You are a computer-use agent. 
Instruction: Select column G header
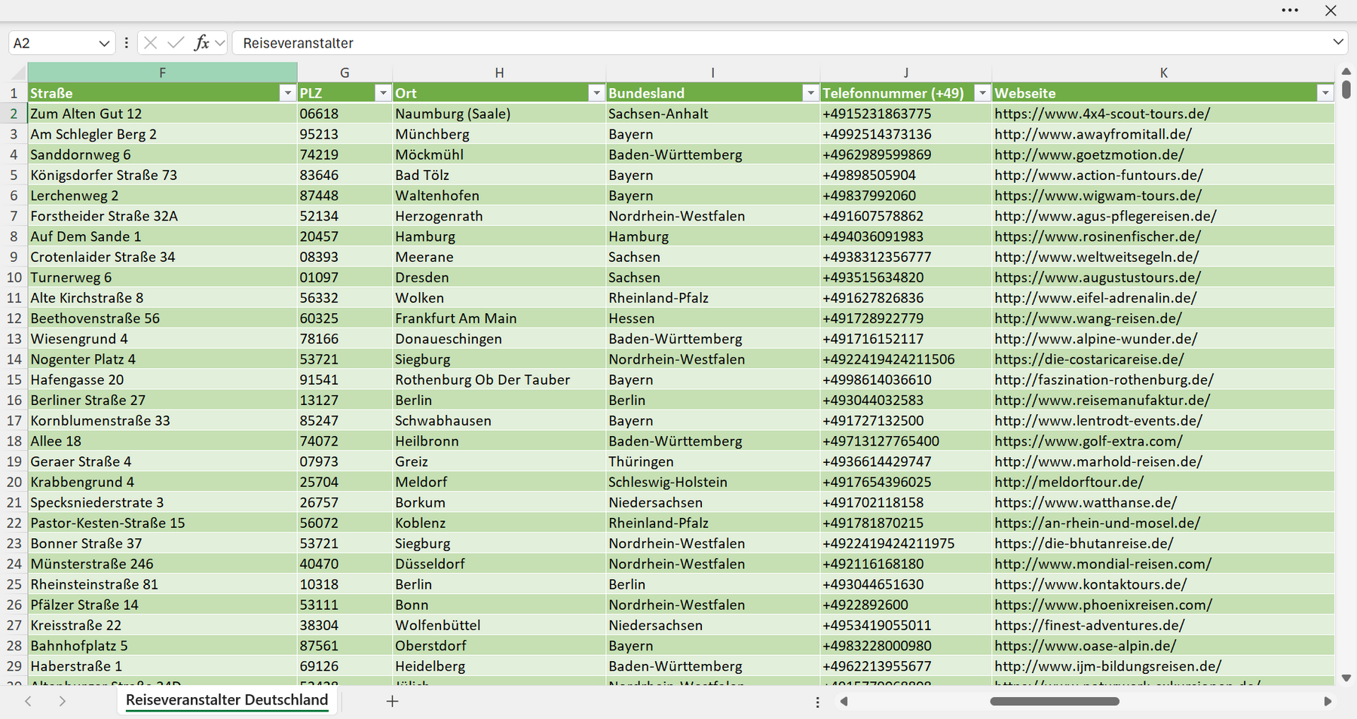point(345,72)
